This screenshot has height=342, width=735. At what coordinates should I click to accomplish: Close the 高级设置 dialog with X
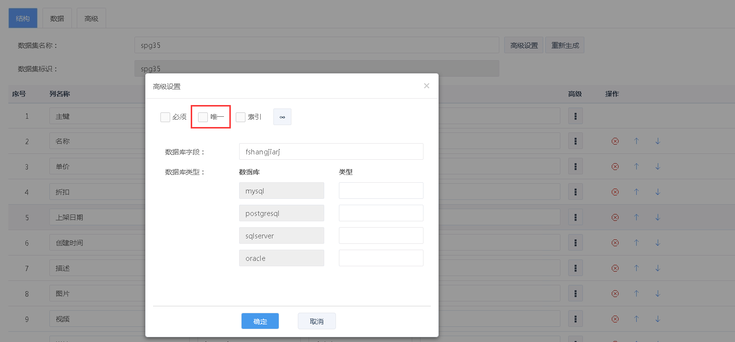coord(426,86)
